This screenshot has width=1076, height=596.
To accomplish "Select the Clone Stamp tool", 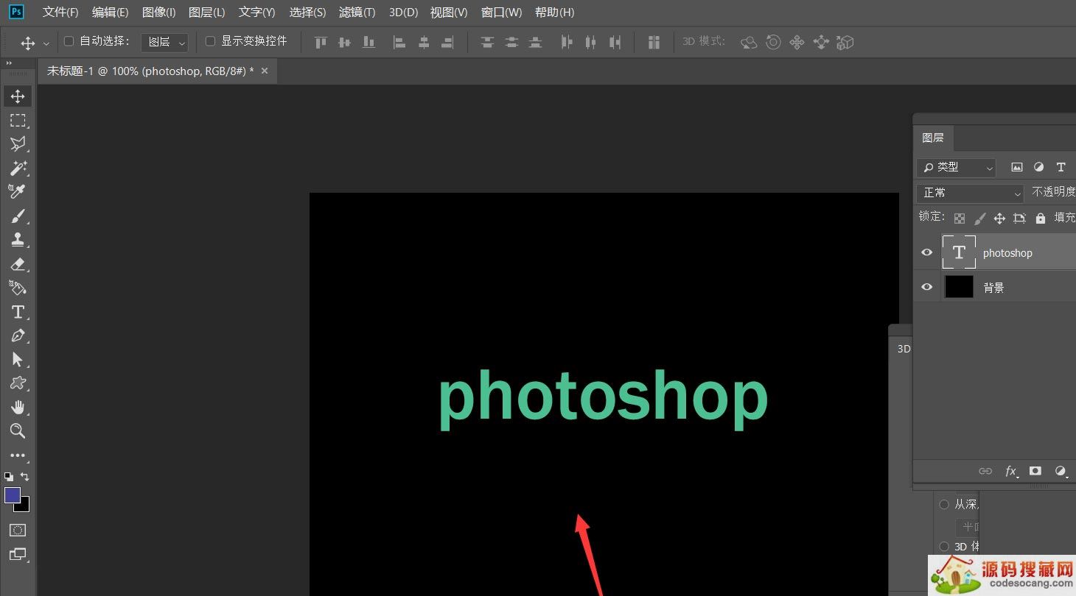I will [x=18, y=240].
